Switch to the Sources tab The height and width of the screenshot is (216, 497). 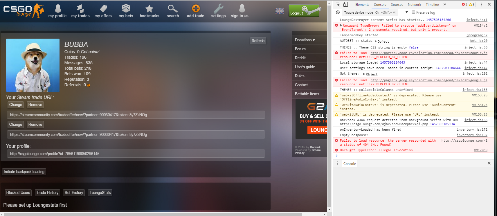397,4
